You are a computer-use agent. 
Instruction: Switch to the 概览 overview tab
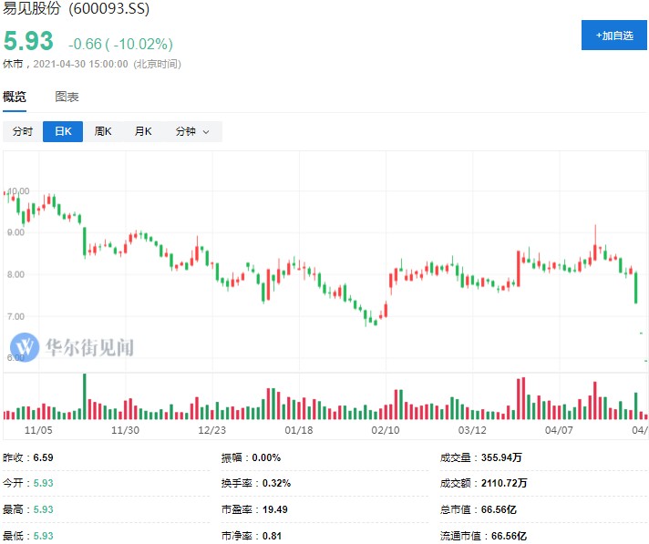pyautogui.click(x=15, y=97)
